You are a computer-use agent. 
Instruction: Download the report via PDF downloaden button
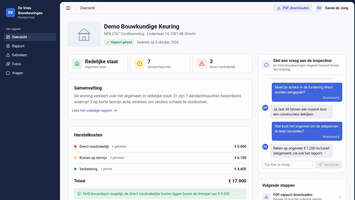pos(293,8)
